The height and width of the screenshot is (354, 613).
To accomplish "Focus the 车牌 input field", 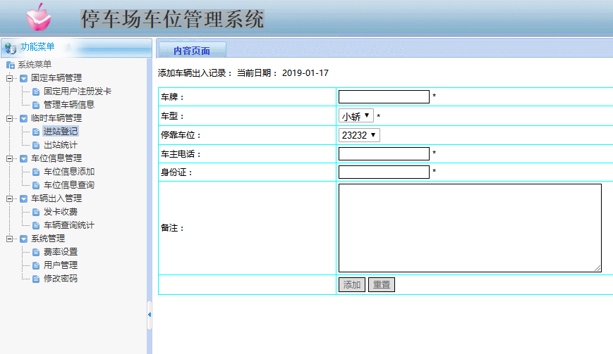I will pyautogui.click(x=384, y=96).
